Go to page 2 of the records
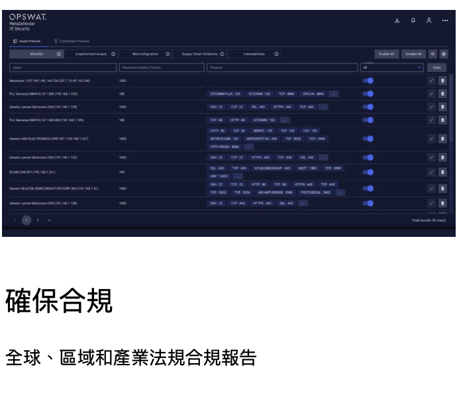The height and width of the screenshot is (397, 457). (38, 220)
